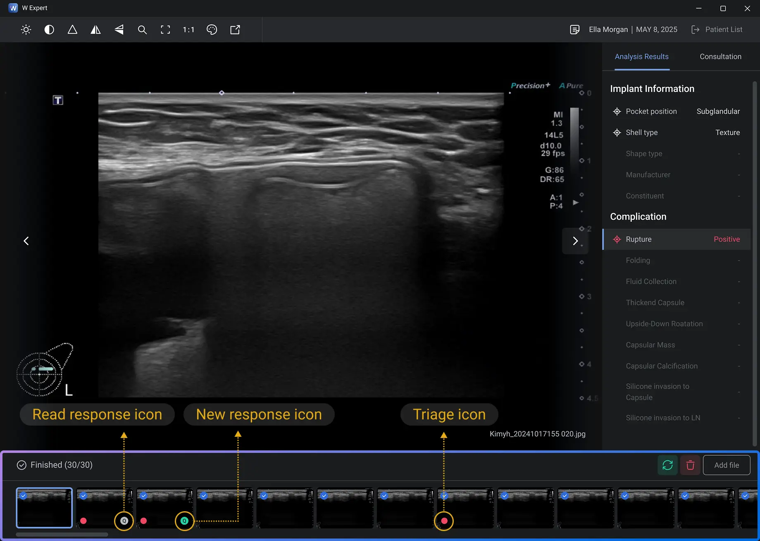Uncheck the blue checkmark on ninth thumbnail
760x541 pixels.
(505, 496)
